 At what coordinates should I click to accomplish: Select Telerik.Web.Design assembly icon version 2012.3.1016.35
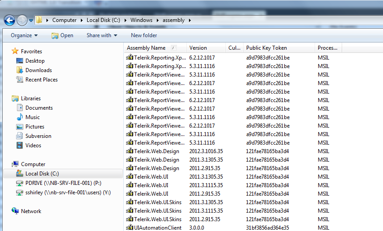[130, 151]
